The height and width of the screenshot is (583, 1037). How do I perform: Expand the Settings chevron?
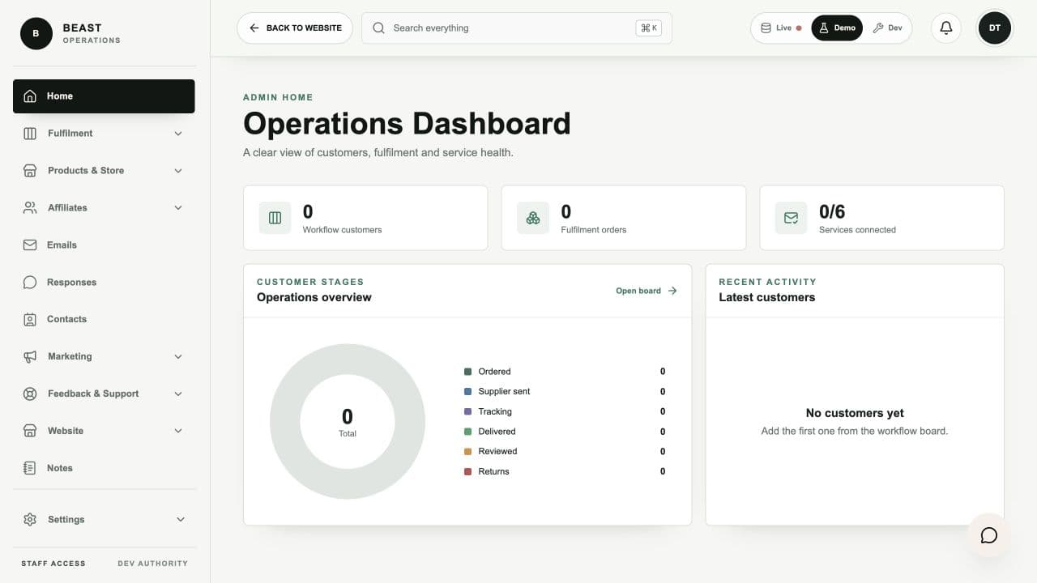click(181, 520)
